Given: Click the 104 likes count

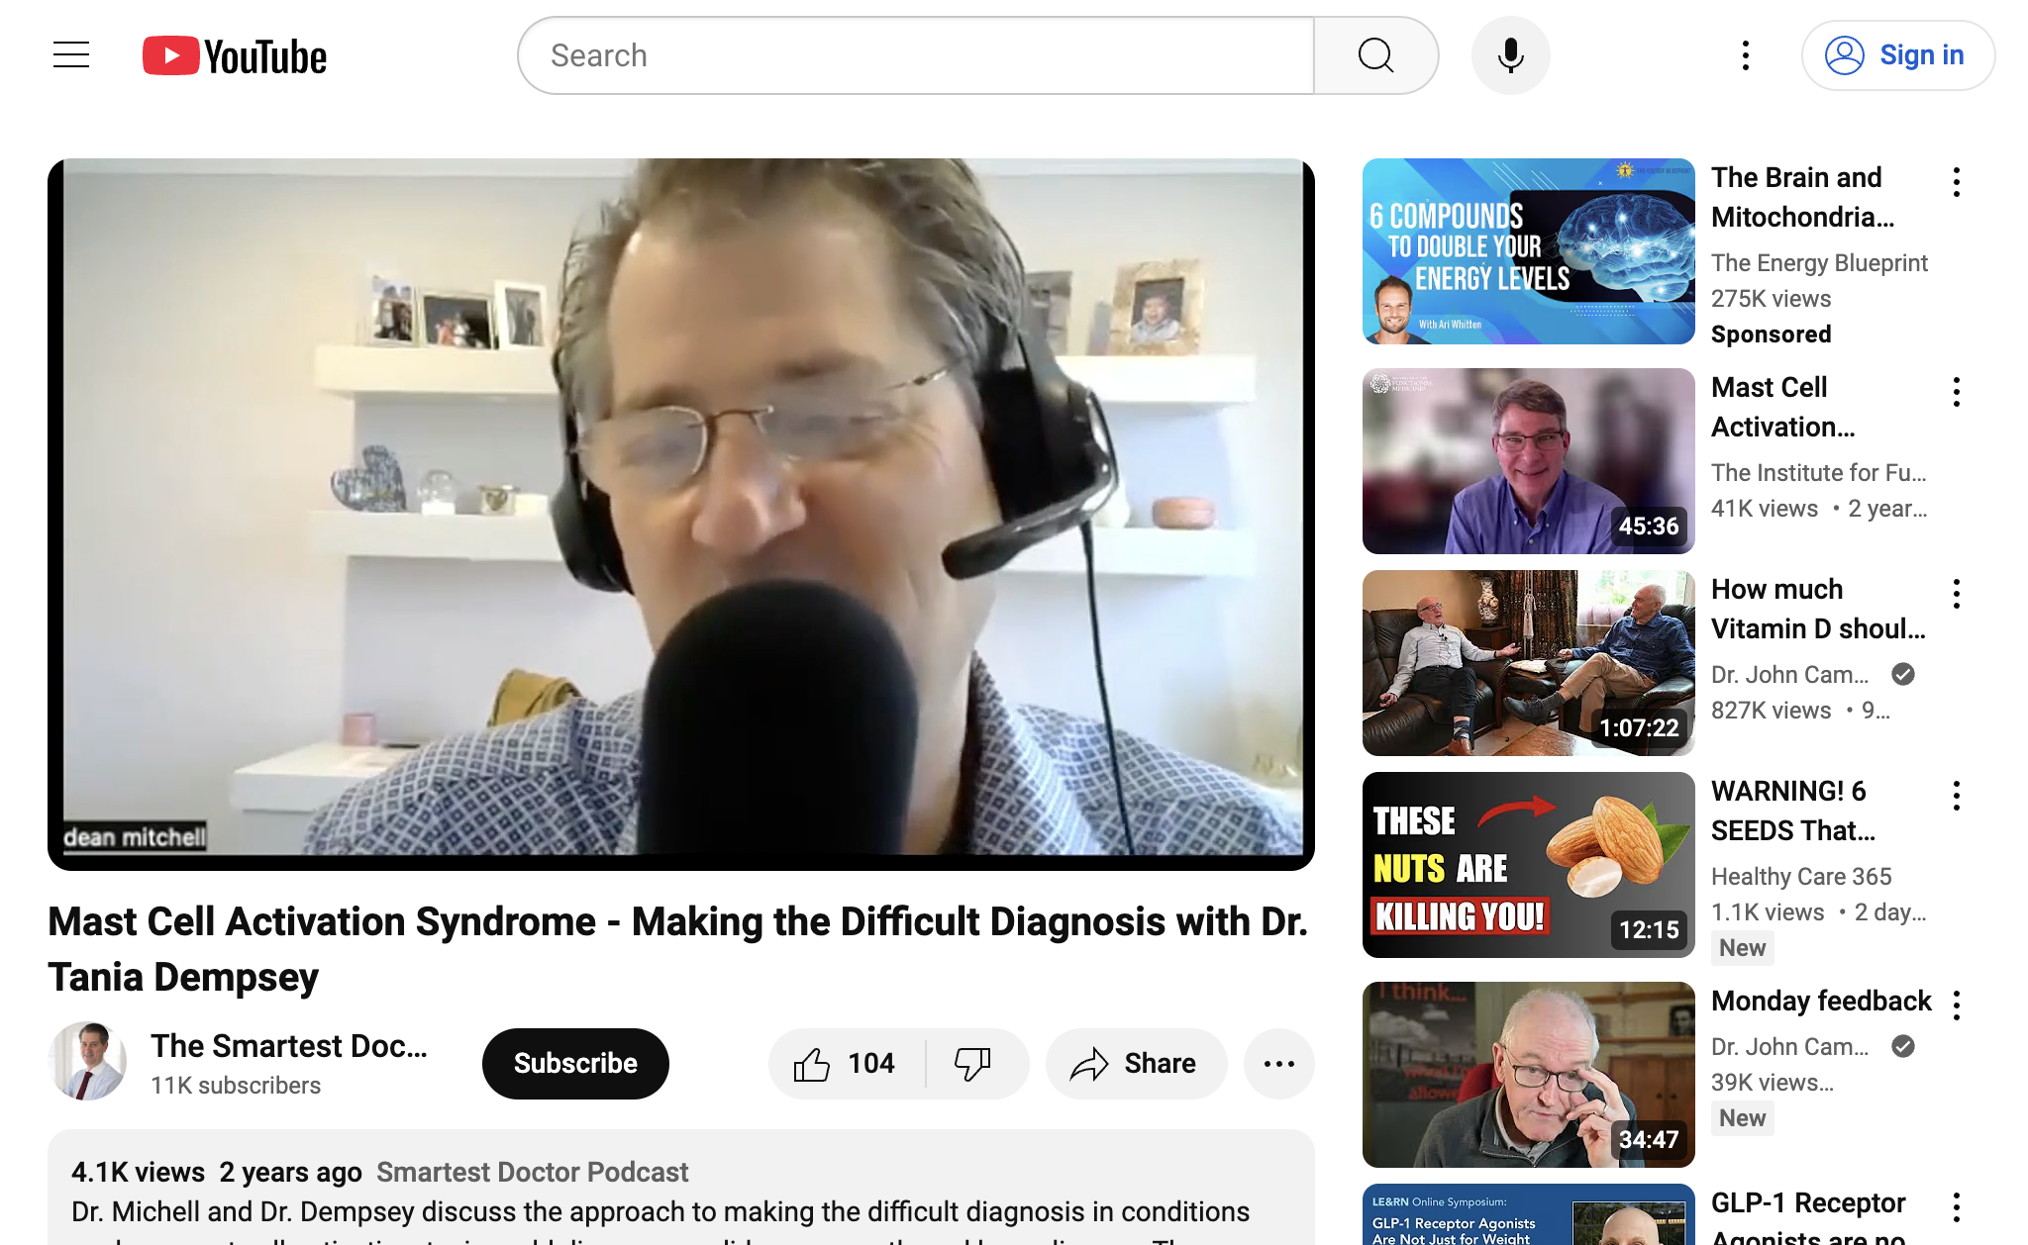Looking at the screenshot, I should (x=870, y=1064).
